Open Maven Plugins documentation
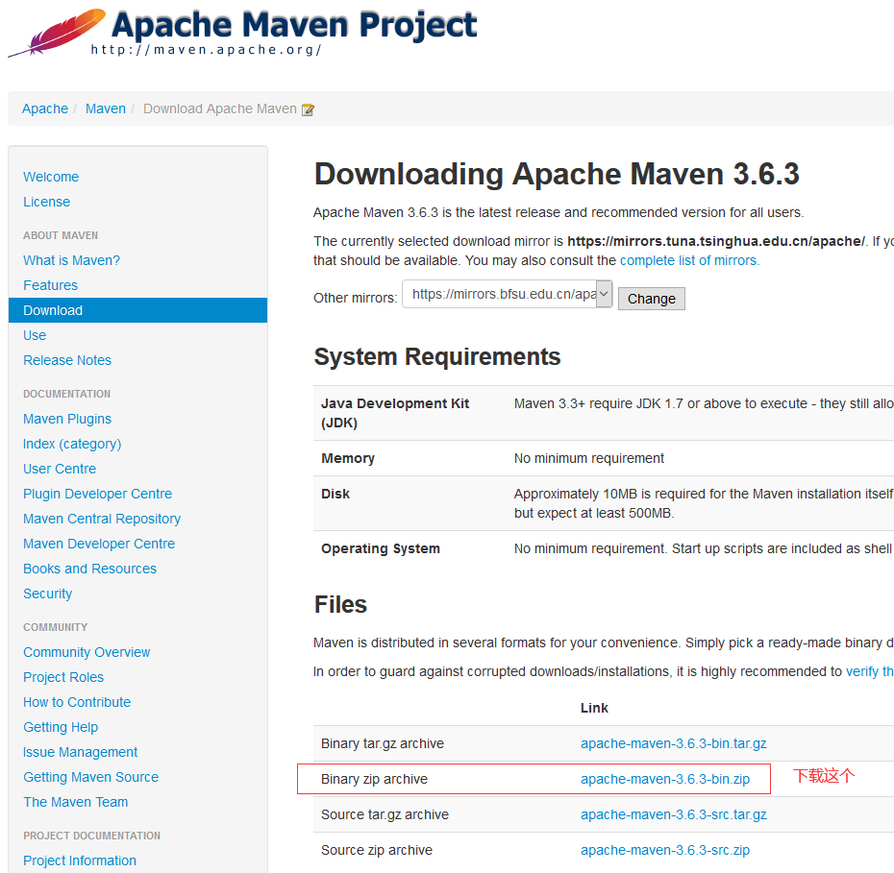The image size is (894, 873). (67, 419)
